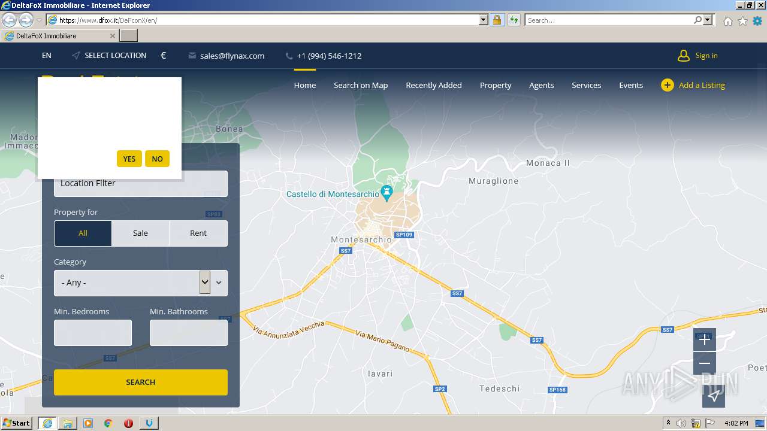This screenshot has height=431, width=767.
Task: Open the Search on Map menu item
Action: pos(361,85)
